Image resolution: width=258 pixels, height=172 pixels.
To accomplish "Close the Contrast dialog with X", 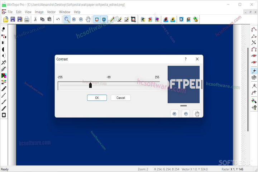I will pos(197,59).
